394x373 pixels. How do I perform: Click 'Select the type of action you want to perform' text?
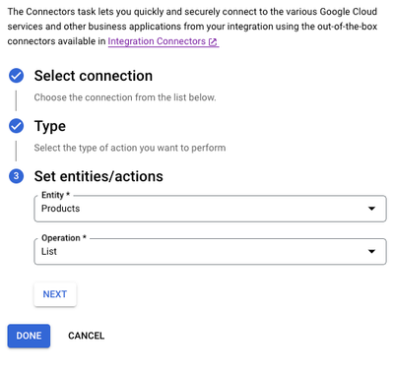click(130, 148)
